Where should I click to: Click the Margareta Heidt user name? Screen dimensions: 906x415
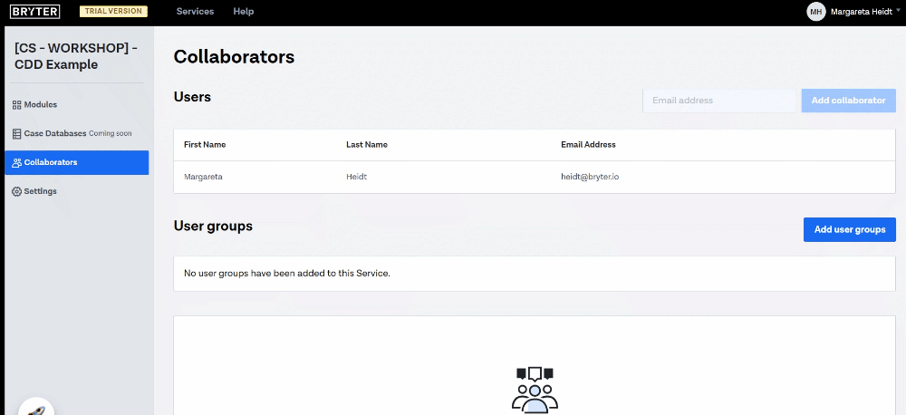pyautogui.click(x=862, y=12)
